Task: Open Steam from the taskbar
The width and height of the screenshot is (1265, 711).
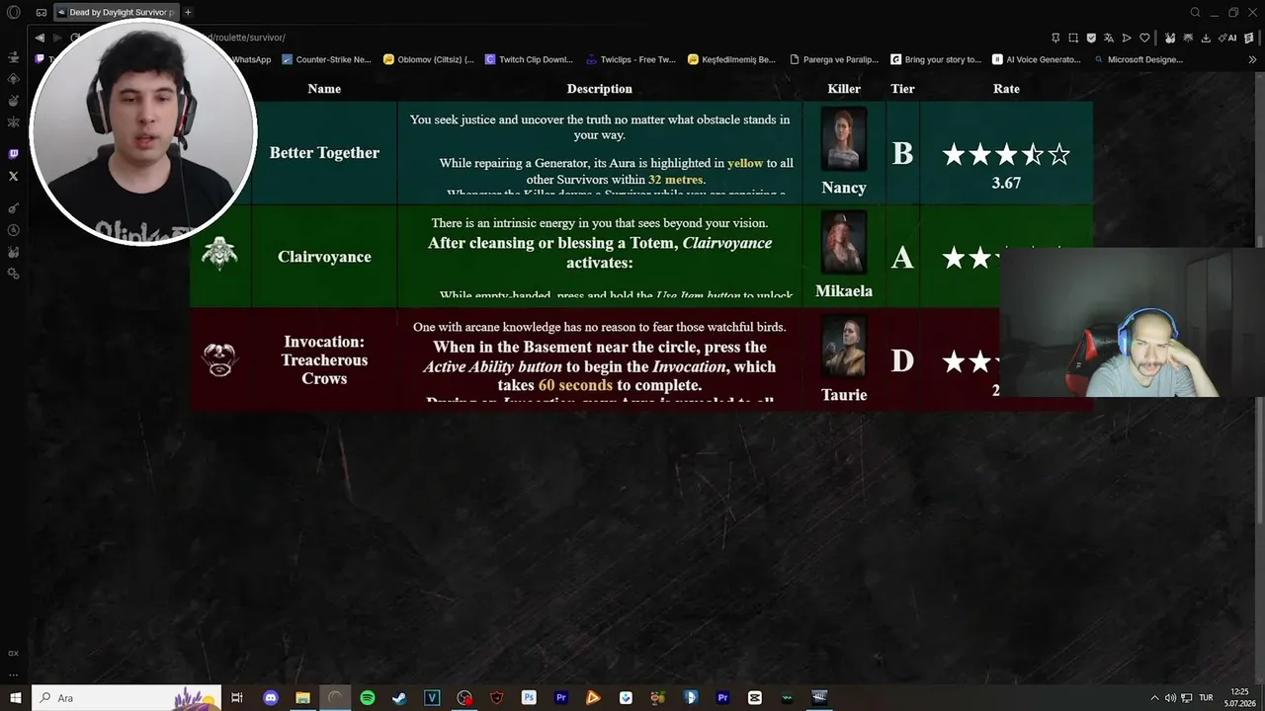Action: click(x=399, y=698)
